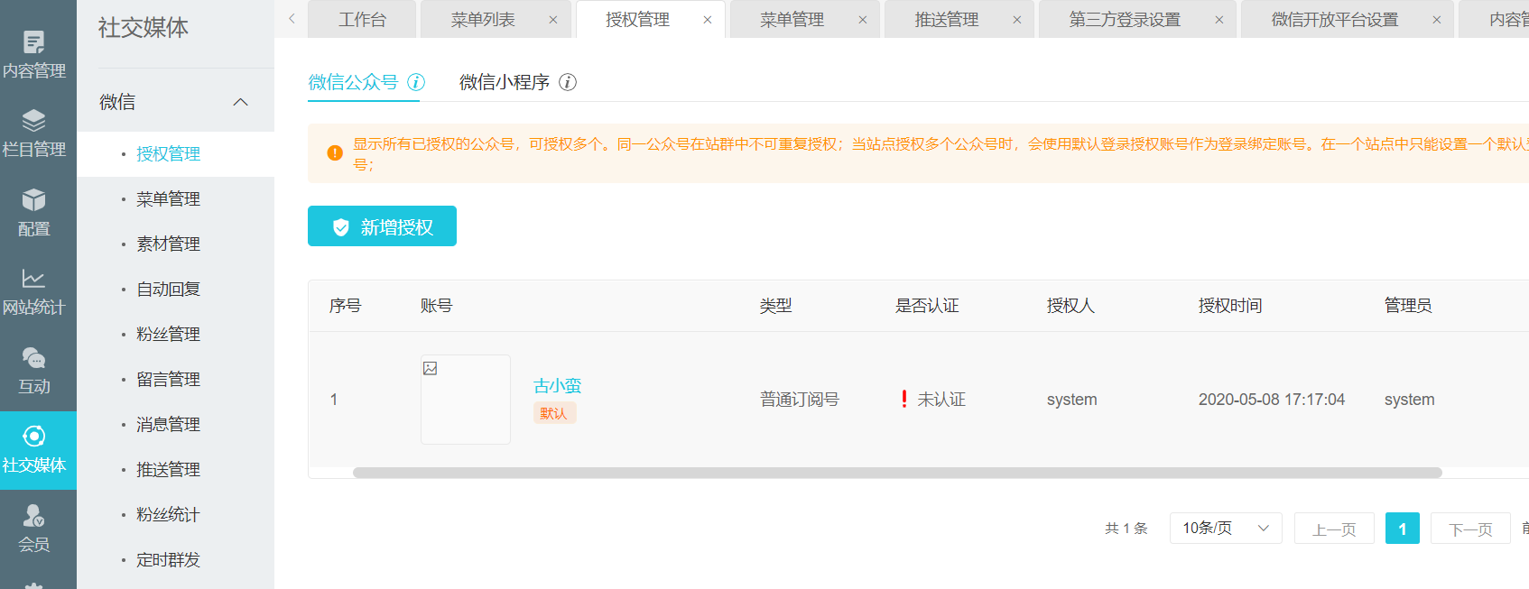Select the 微信小程序 sub-tab
Viewport: 1529px width, 589px height.
(505, 82)
